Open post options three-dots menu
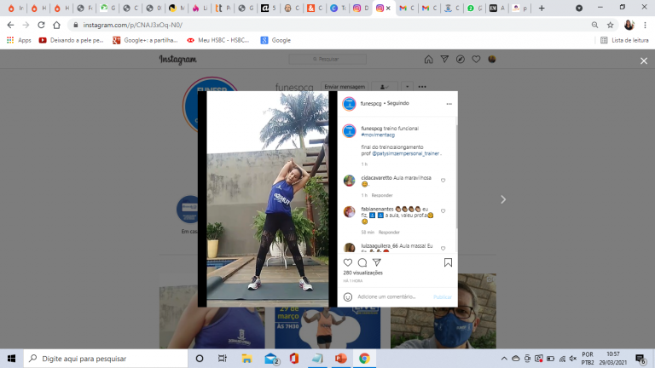Viewport: 655px width, 368px height. 449,104
